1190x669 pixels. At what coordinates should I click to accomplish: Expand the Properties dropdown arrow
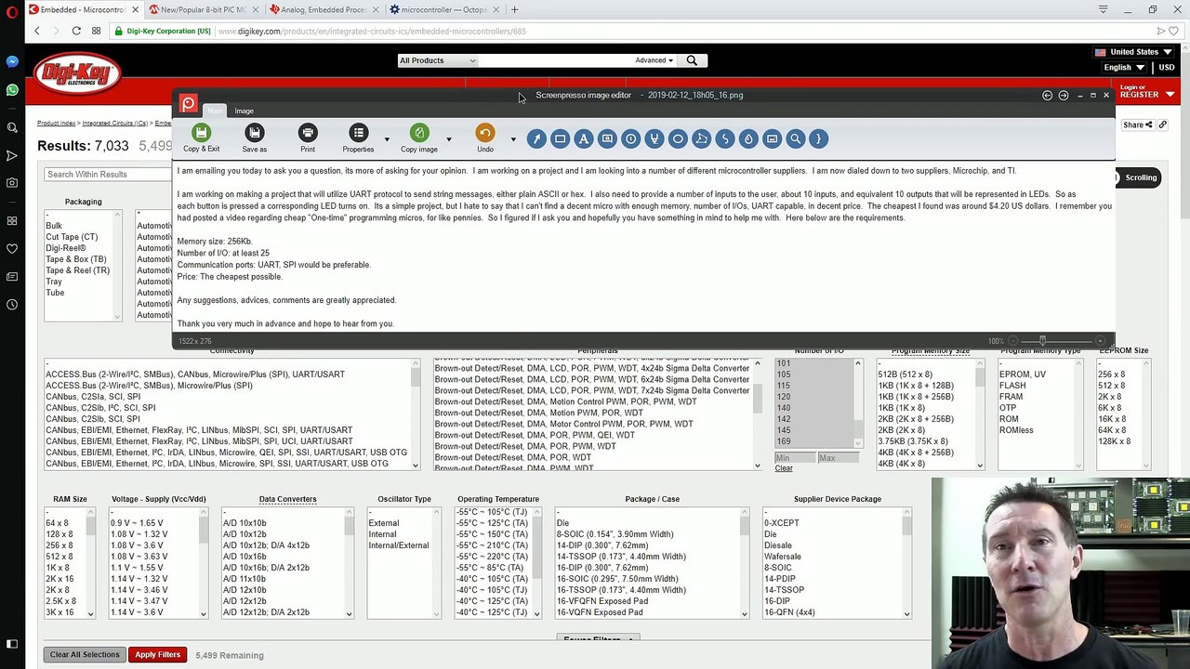[387, 139]
